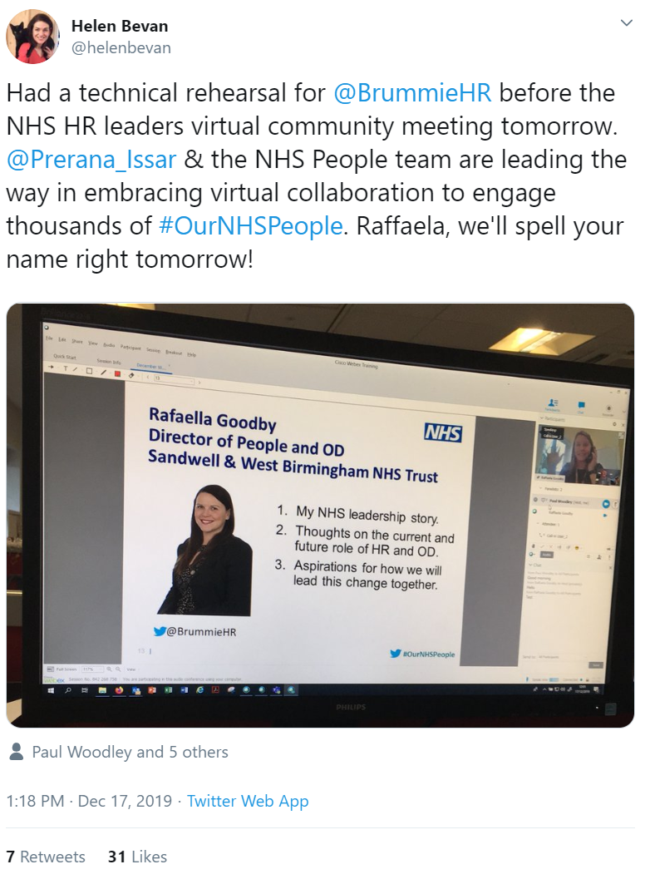
Task: Select the pointer arrow annotation tool
Action: coord(51,368)
